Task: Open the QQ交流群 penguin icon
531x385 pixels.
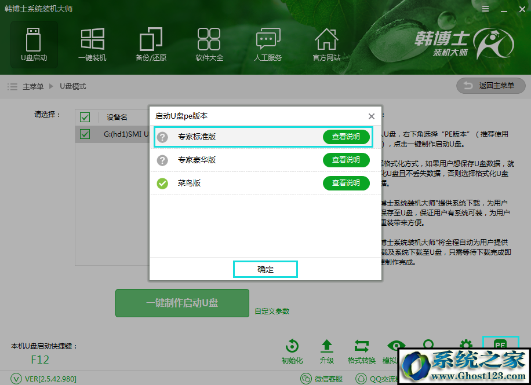Action: (x=361, y=379)
